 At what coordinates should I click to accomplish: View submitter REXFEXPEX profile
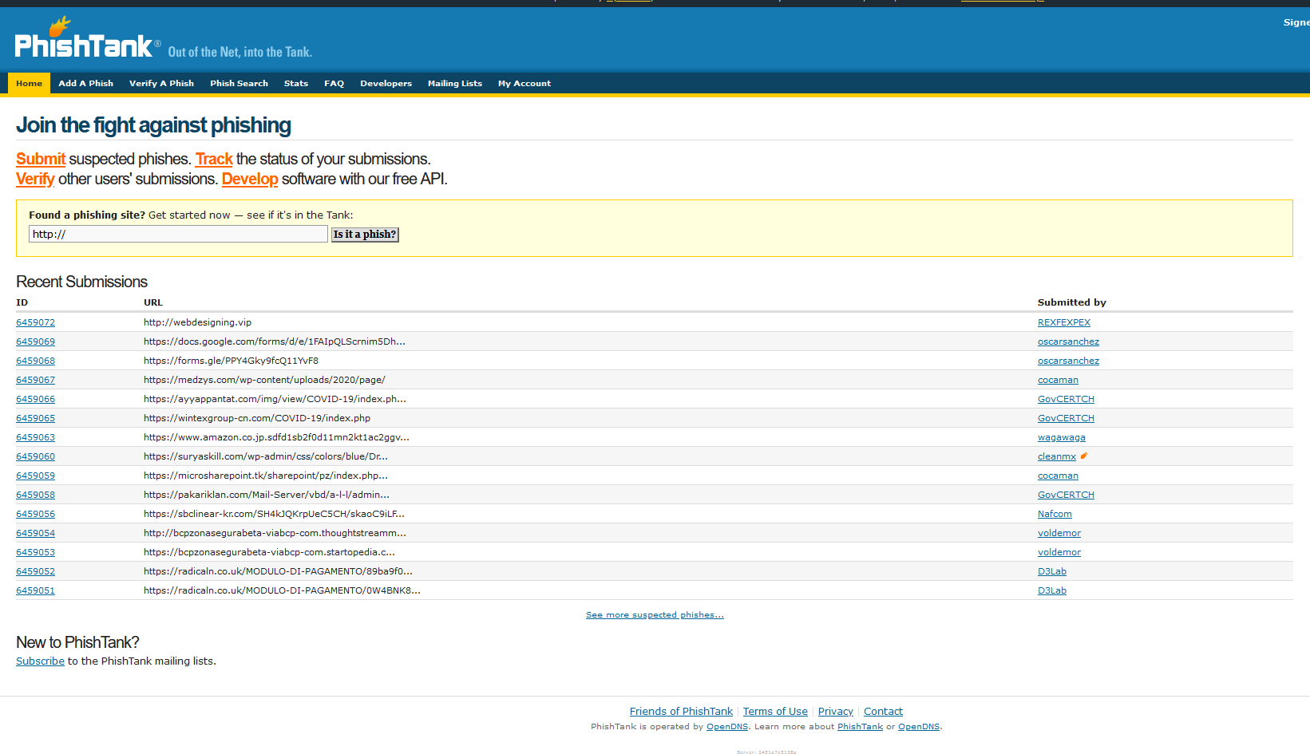pyautogui.click(x=1063, y=322)
